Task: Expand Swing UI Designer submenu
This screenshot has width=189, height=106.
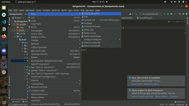Action: (101, 39)
